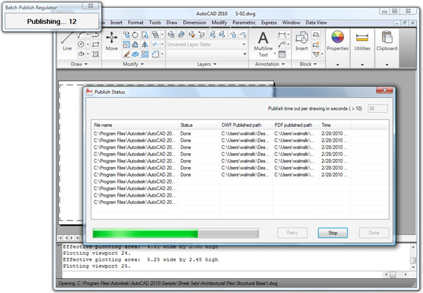Select the Move tool
Image resolution: width=423 pixels, height=293 pixels.
(112, 40)
